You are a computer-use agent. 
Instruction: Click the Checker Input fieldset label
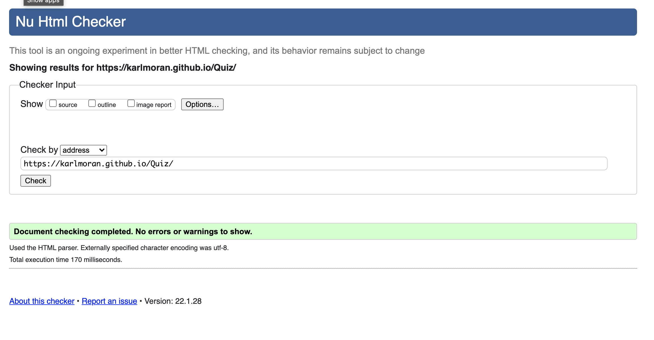click(x=47, y=84)
